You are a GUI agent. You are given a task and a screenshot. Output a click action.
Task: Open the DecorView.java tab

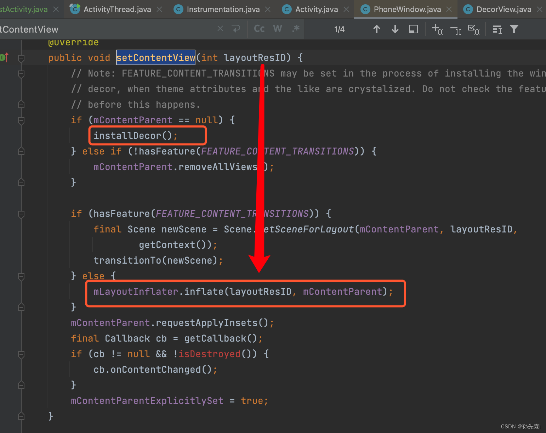504,9
